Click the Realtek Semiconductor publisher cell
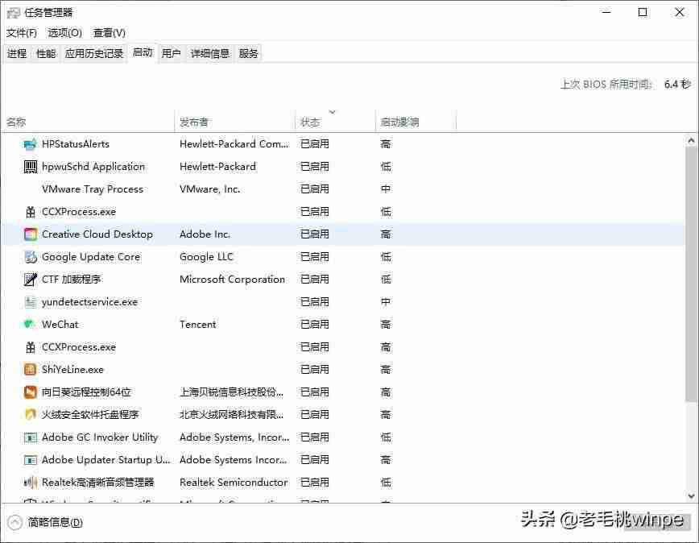This screenshot has width=699, height=543. click(x=234, y=483)
